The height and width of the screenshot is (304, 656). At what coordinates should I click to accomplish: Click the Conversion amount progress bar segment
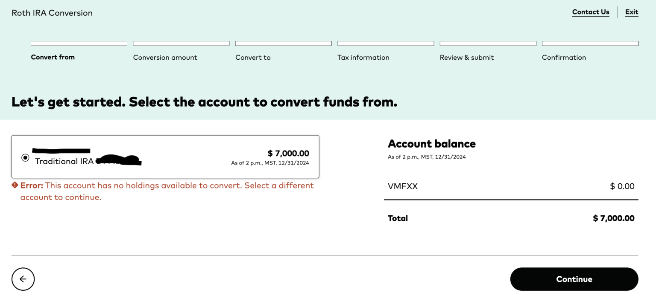point(181,43)
